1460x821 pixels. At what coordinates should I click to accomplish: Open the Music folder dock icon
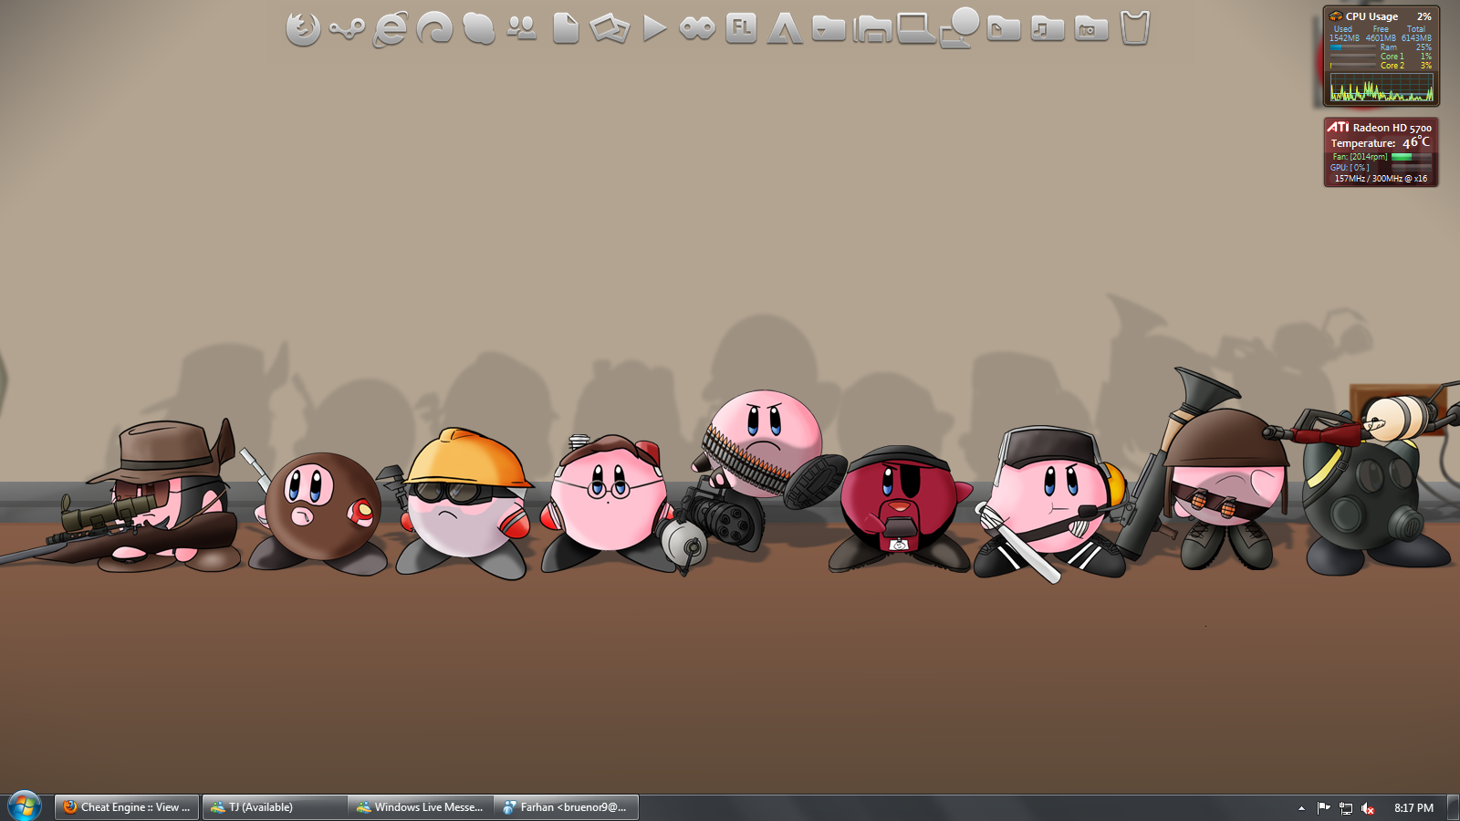(x=1047, y=29)
